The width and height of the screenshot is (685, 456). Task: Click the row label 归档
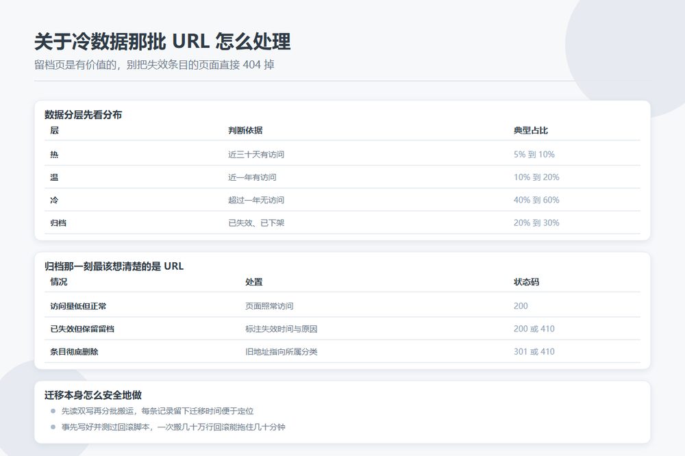point(58,223)
